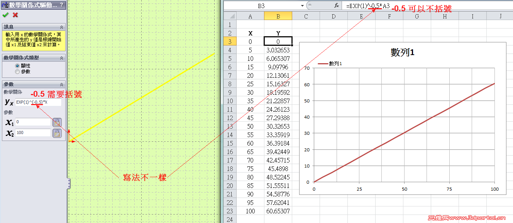This screenshot has width=513, height=223.
Task: Click the Y header cell in column B
Action: [x=278, y=33]
